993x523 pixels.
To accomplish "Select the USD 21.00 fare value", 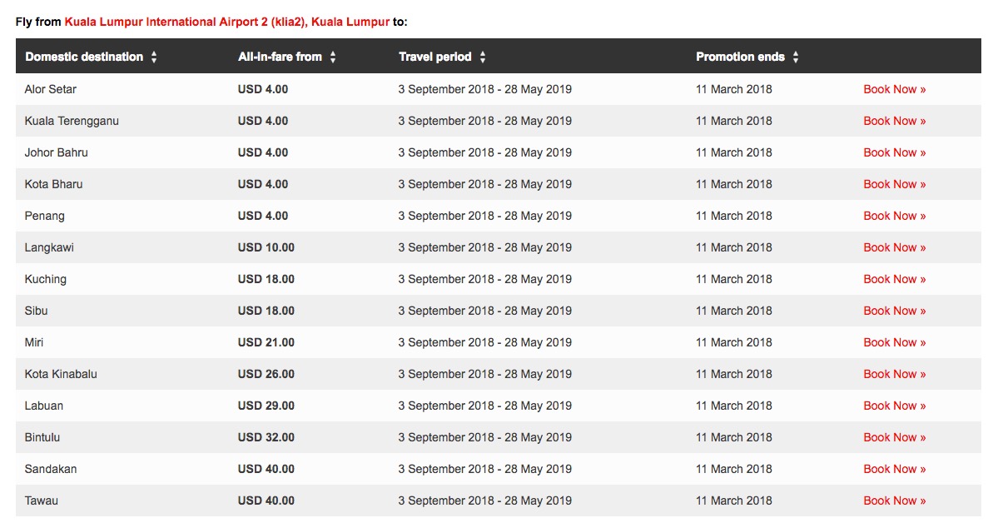I will click(x=266, y=343).
